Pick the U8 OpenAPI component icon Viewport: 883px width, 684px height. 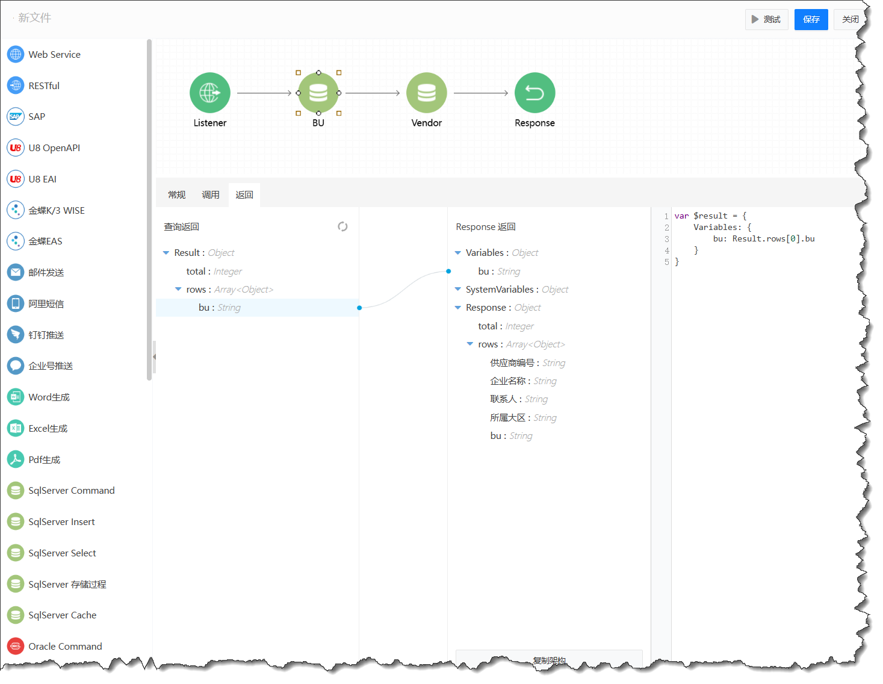pyautogui.click(x=16, y=148)
